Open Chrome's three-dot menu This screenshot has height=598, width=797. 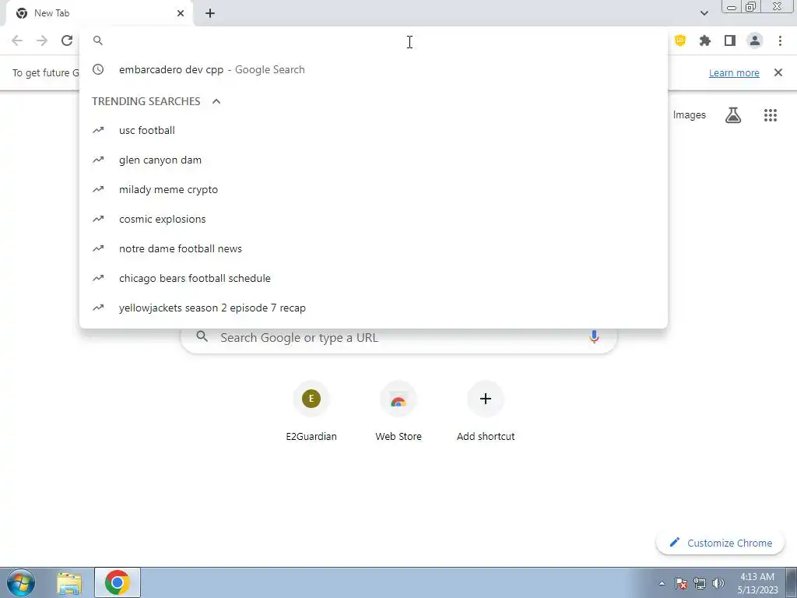780,40
